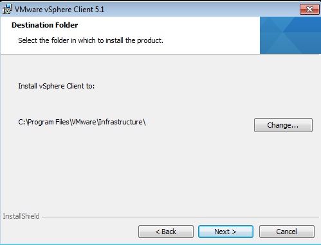Click the red X icon at the window corner
Image resolution: width=321 pixels, height=245 pixels.
tap(309, 10)
